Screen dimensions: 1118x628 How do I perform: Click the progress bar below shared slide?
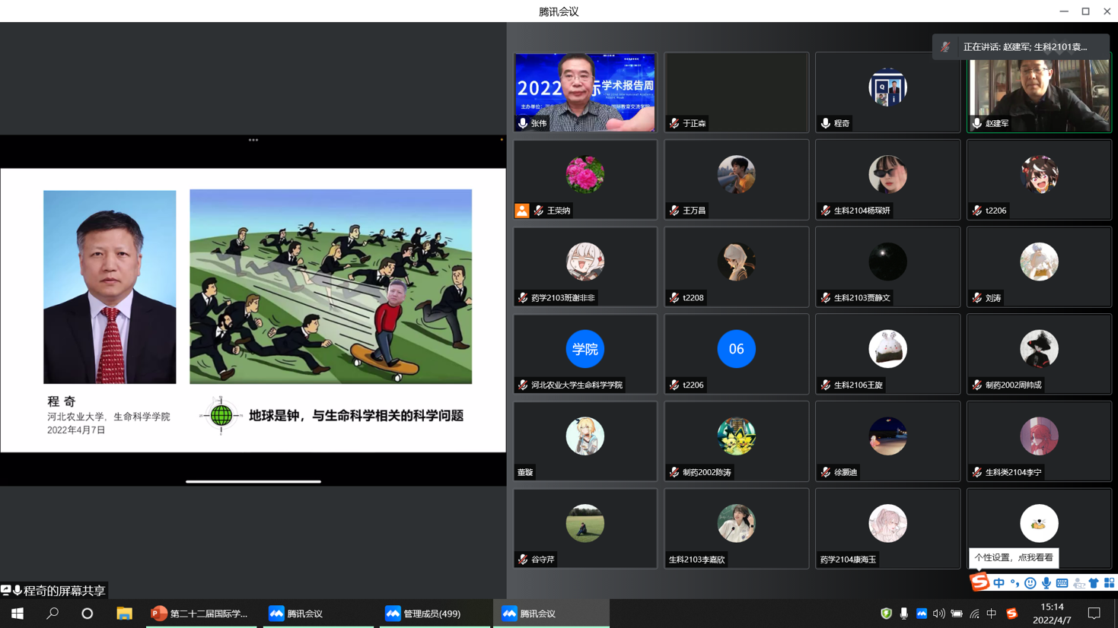click(x=253, y=481)
